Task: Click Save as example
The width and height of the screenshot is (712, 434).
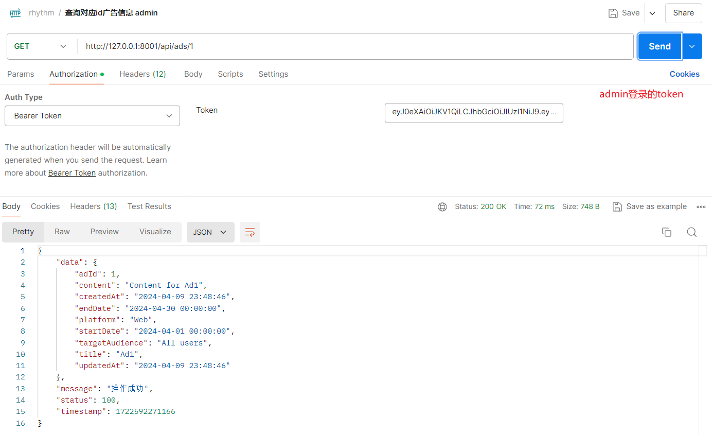Action: [650, 206]
